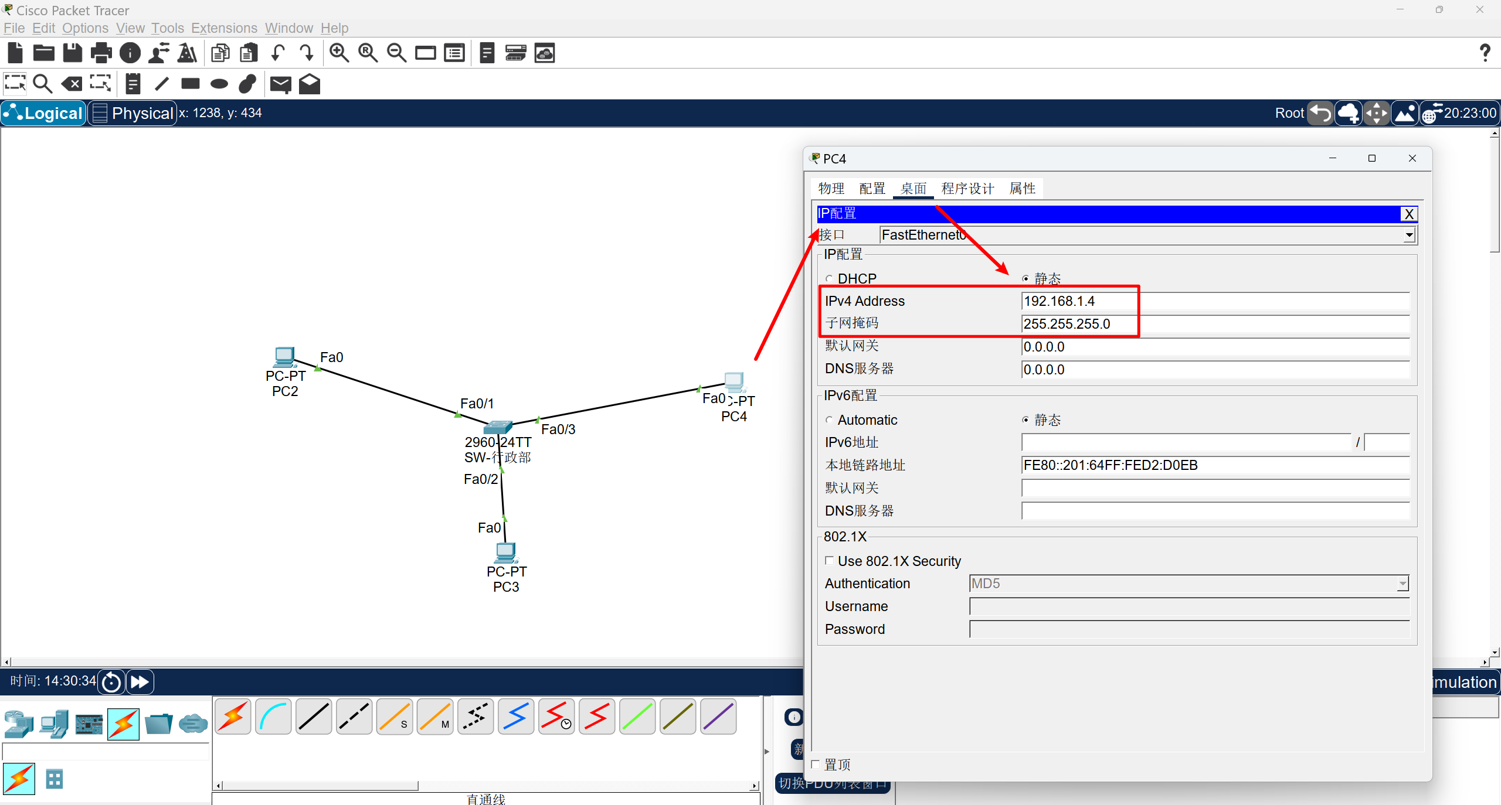The height and width of the screenshot is (805, 1501).
Task: Switch to the 属性 tab in PC4
Action: tap(1023, 189)
